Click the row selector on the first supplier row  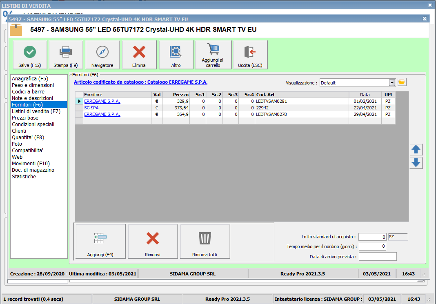(x=79, y=102)
